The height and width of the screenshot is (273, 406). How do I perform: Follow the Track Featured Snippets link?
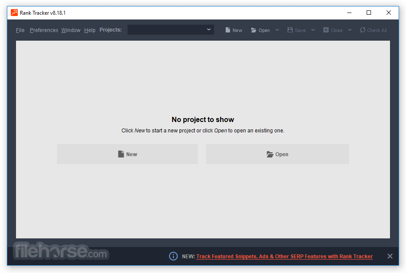pos(285,257)
